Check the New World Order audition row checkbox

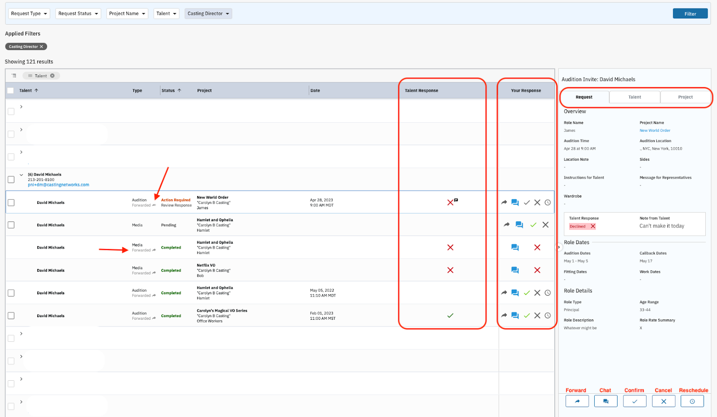pos(11,203)
